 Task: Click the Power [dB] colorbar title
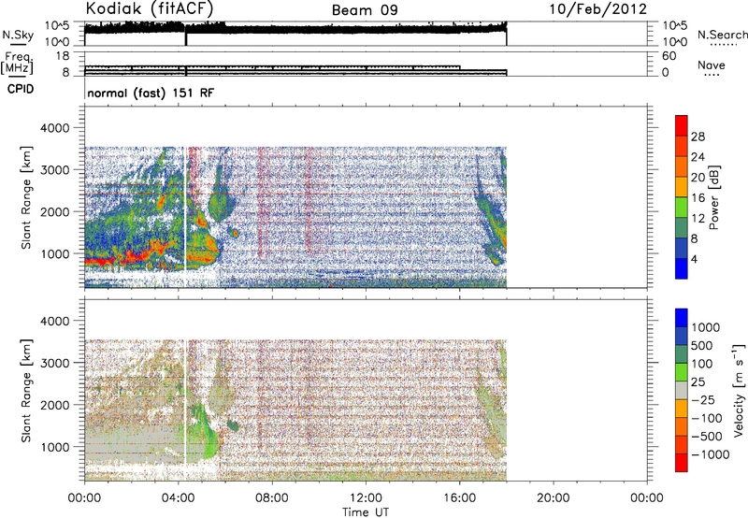[x=713, y=197]
